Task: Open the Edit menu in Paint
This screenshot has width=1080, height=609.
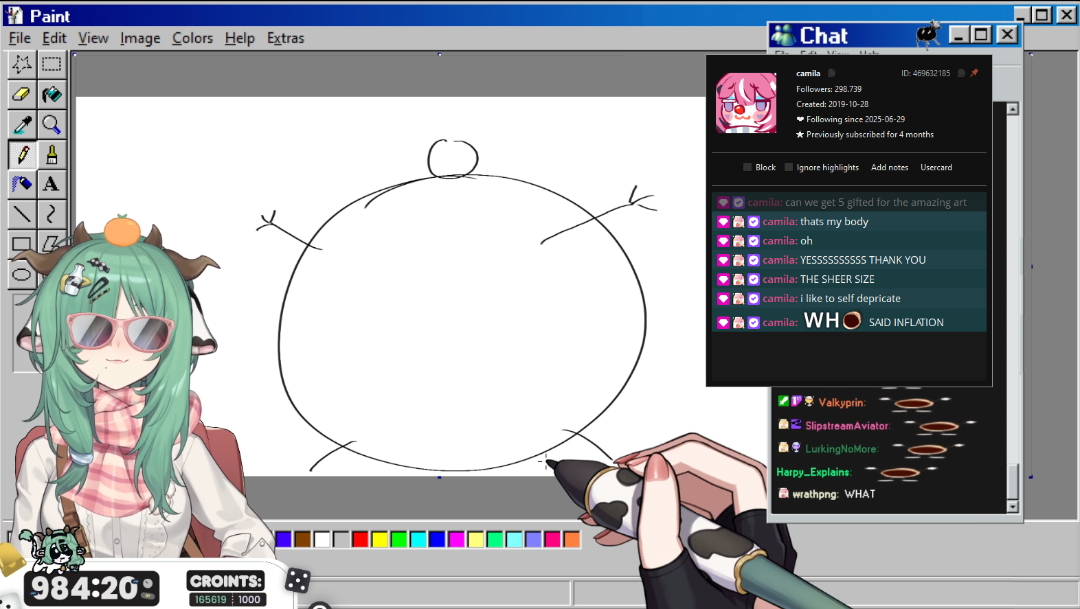Action: (x=54, y=38)
